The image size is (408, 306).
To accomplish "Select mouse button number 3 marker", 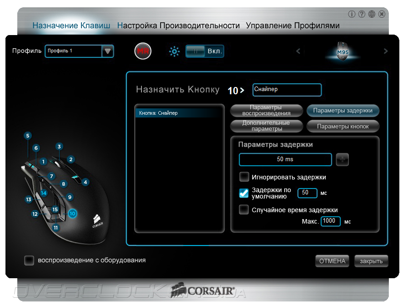I will (59, 146).
